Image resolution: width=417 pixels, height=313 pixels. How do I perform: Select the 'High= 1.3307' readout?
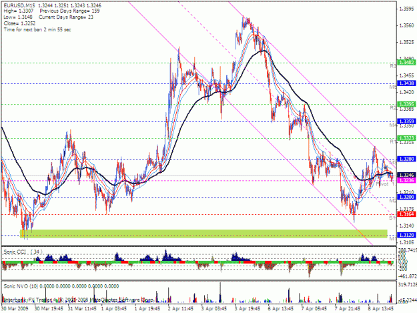pos(19,11)
